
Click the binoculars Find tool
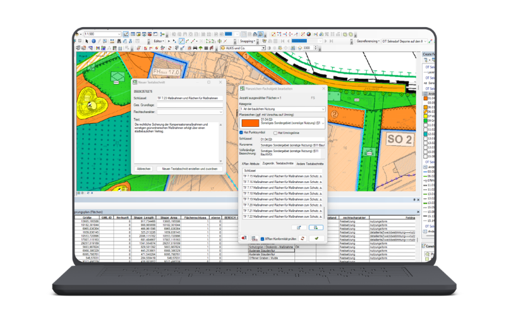119,41
